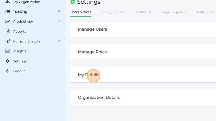Click the My Organization sitemap icon
Screen dimensions: 216x121
[8, 2]
